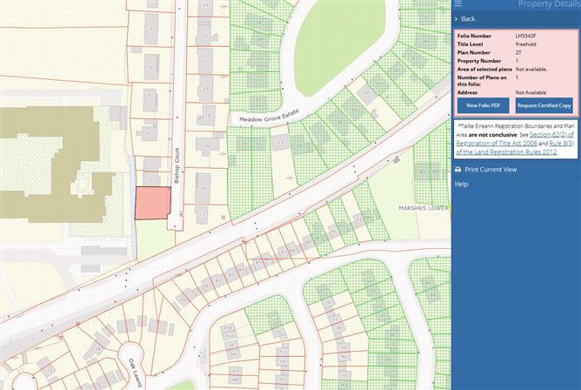Click Request Certified Copy button

(x=544, y=105)
